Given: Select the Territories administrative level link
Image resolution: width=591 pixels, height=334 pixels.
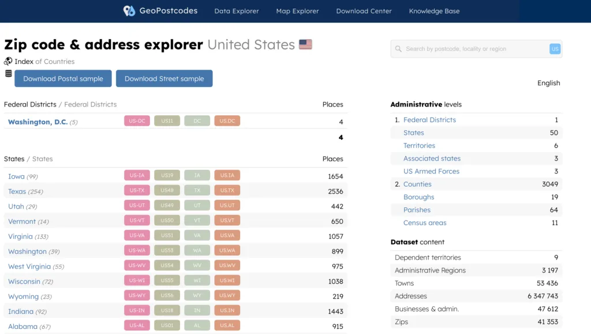Looking at the screenshot, I should coord(419,146).
